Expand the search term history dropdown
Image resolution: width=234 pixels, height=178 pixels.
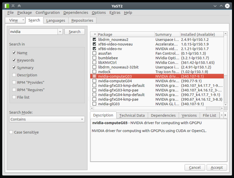tap(60, 32)
